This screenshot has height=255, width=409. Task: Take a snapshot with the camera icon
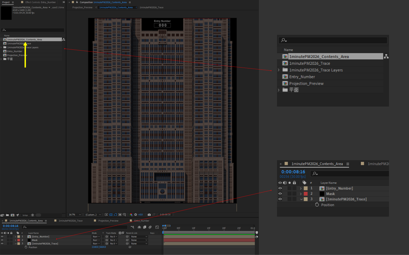point(149,215)
